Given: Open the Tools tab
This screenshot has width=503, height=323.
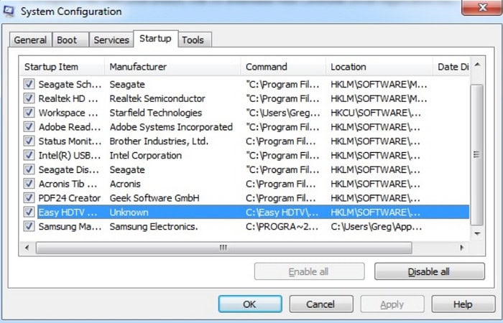Looking at the screenshot, I should coord(195,40).
